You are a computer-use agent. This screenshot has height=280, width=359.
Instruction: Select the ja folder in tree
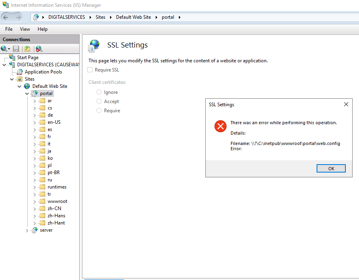pyautogui.click(x=49, y=151)
